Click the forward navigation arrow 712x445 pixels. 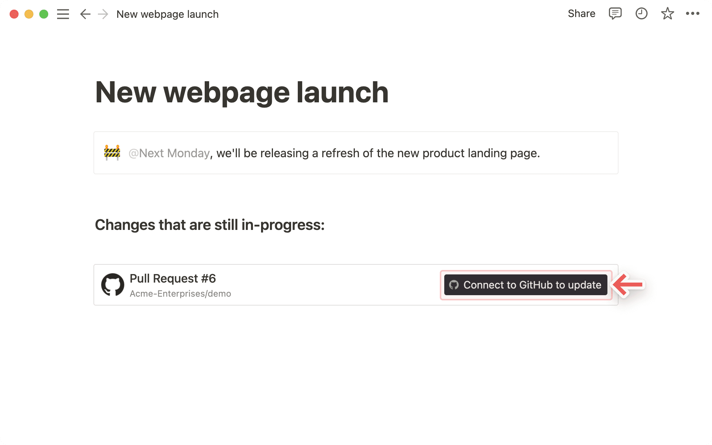click(x=103, y=14)
